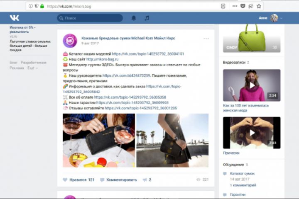This screenshot has width=299, height=199.
Task: Click the Реклама footer link
Action: tap(17, 68)
